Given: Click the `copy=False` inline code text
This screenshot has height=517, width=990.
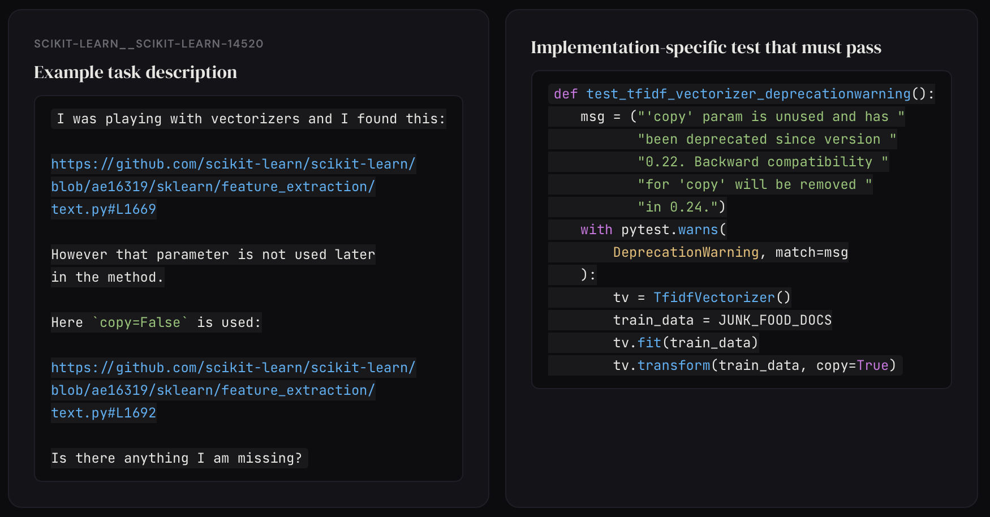Looking at the screenshot, I should tap(140, 322).
